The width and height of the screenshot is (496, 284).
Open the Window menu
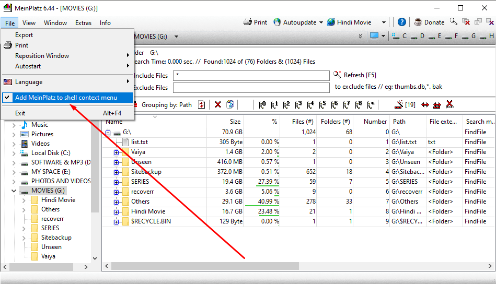click(55, 23)
